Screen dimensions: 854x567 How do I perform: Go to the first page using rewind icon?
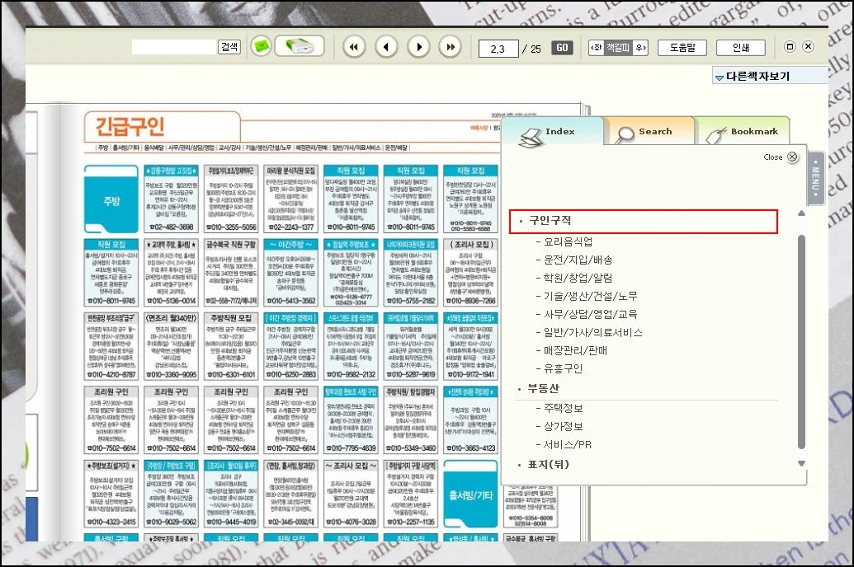pos(354,47)
